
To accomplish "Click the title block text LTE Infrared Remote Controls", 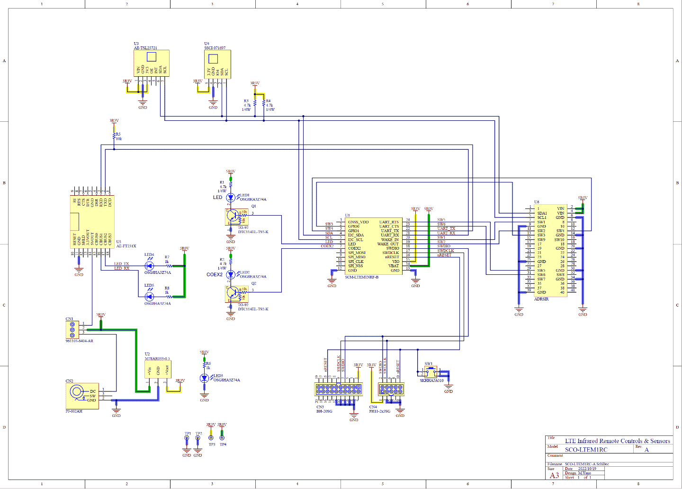I will [617, 441].
